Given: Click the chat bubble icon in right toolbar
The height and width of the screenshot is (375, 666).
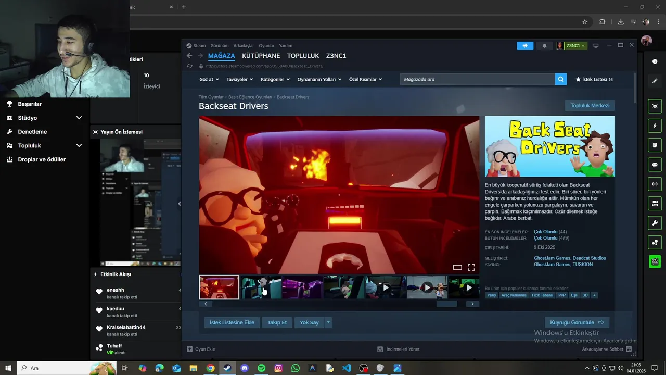Looking at the screenshot, I should pos(655,165).
